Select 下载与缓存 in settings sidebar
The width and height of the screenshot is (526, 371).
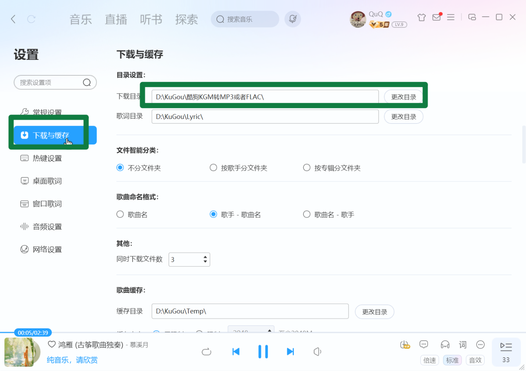tap(55, 135)
